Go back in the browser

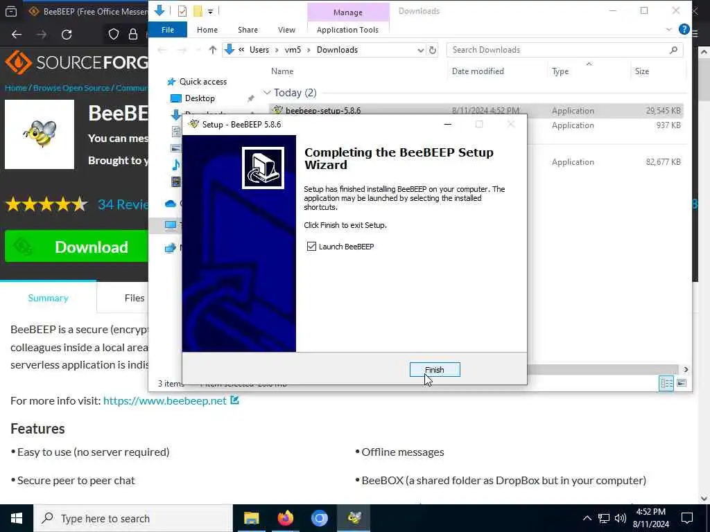17,35
